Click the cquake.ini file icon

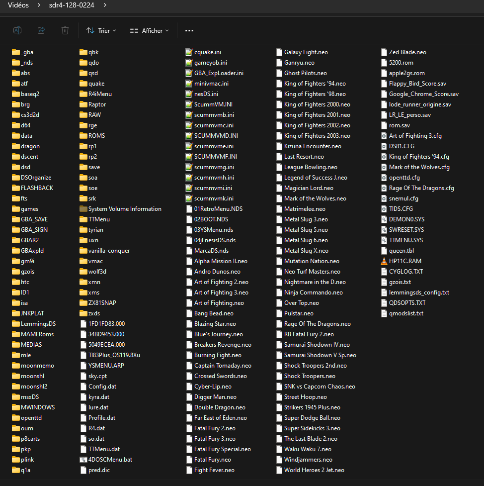tap(189, 52)
